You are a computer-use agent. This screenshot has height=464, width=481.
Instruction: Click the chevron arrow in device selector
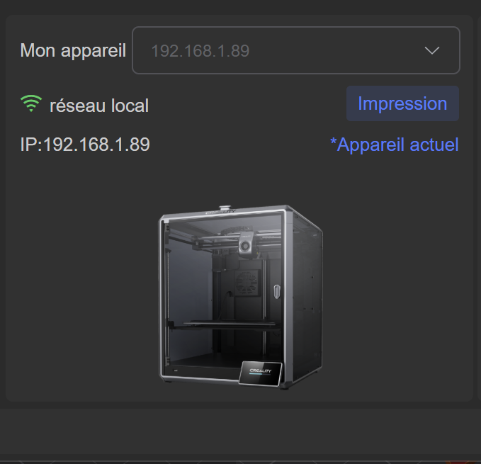click(x=432, y=50)
